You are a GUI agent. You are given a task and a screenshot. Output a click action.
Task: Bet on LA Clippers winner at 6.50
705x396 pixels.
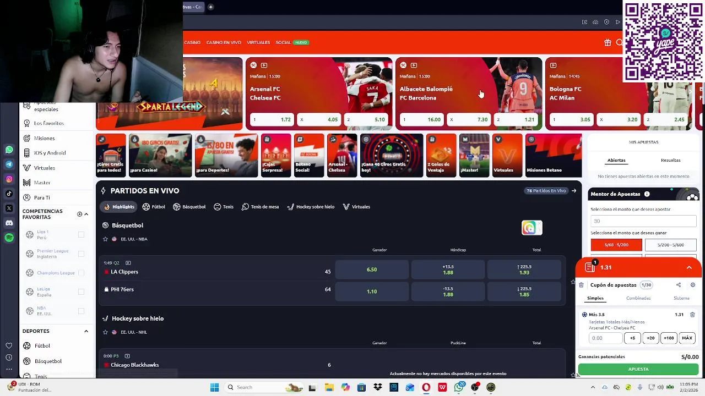tap(372, 269)
